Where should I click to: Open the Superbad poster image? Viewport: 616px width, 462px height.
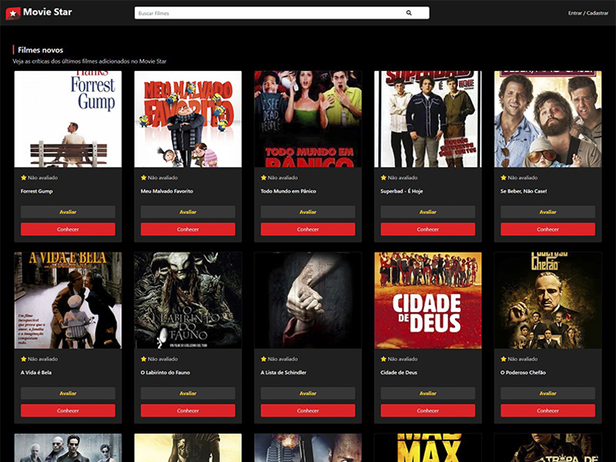pos(428,119)
